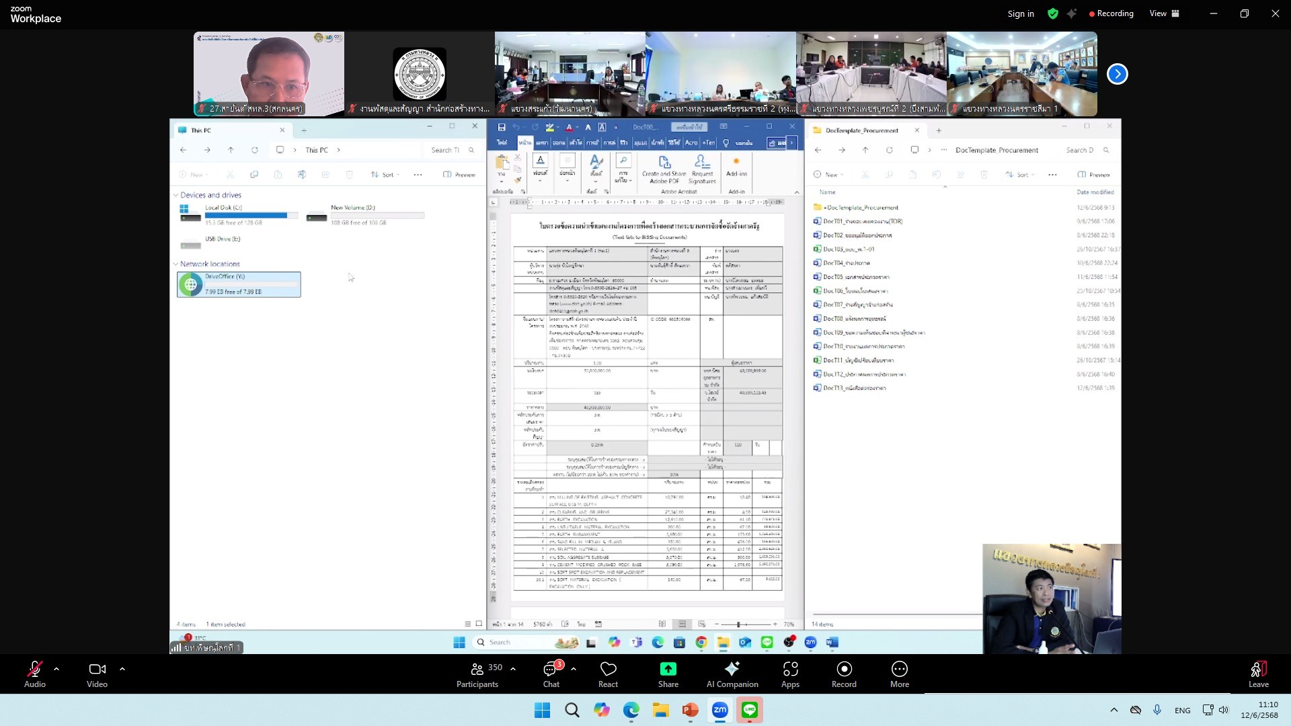
Task: Click the Record button icon
Action: 844,670
